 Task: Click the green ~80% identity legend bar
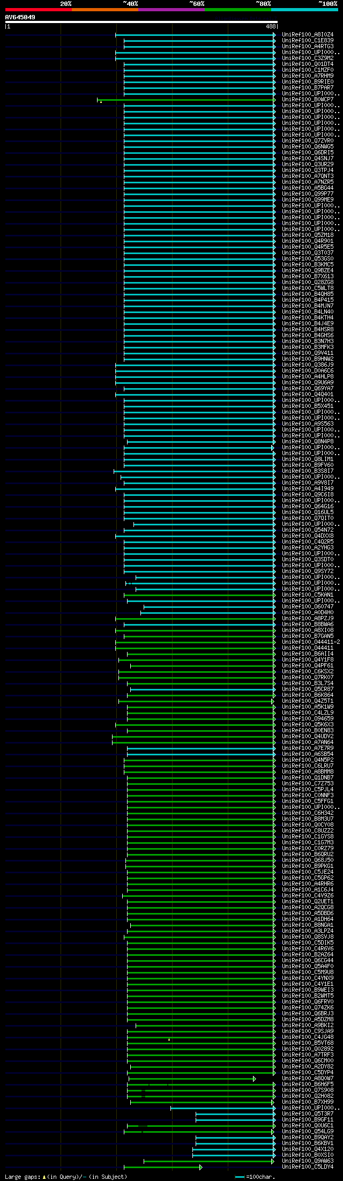pos(237,10)
